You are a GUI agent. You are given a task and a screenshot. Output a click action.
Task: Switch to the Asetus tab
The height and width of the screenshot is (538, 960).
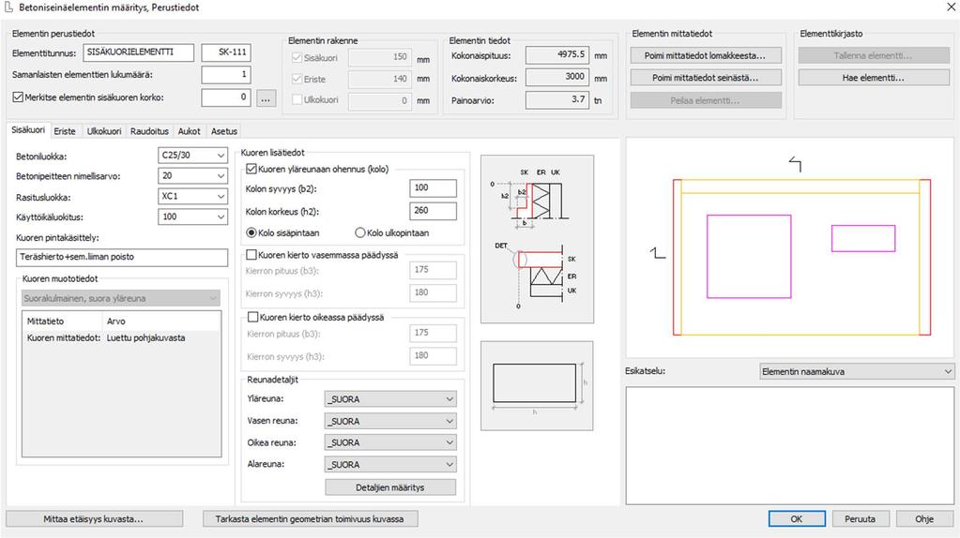(x=224, y=131)
